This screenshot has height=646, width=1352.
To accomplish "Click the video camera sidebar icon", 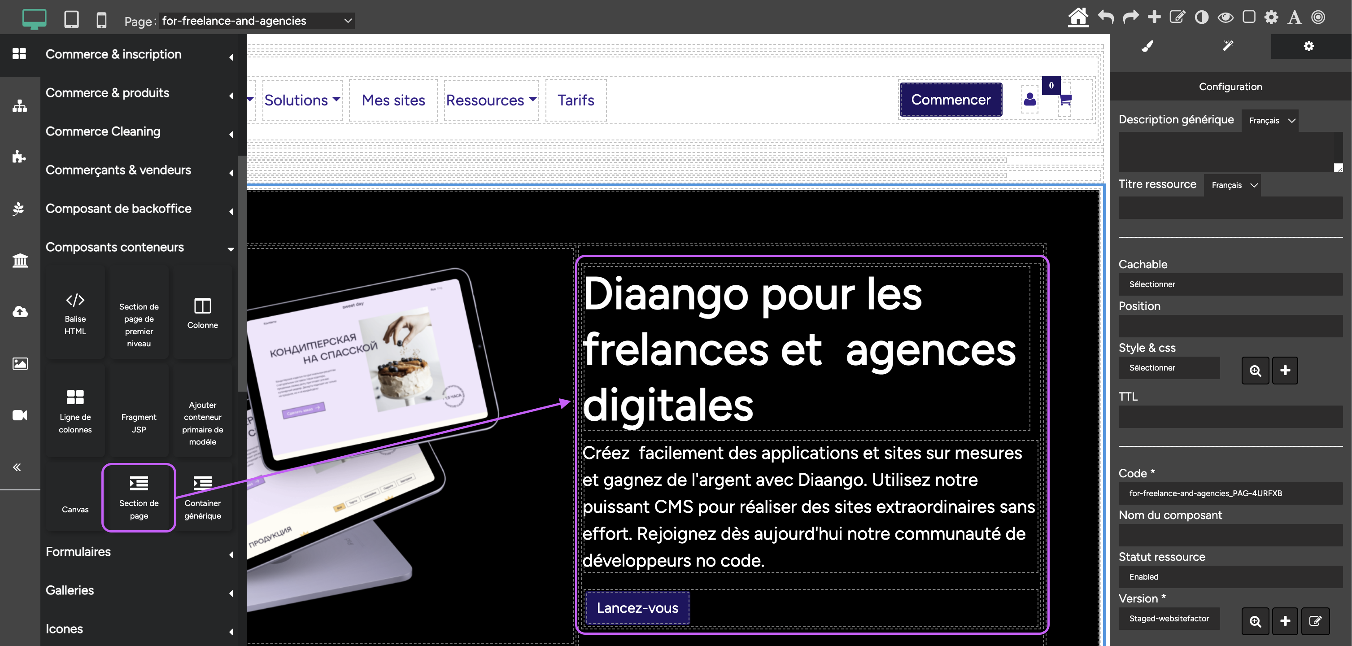I will [x=19, y=415].
